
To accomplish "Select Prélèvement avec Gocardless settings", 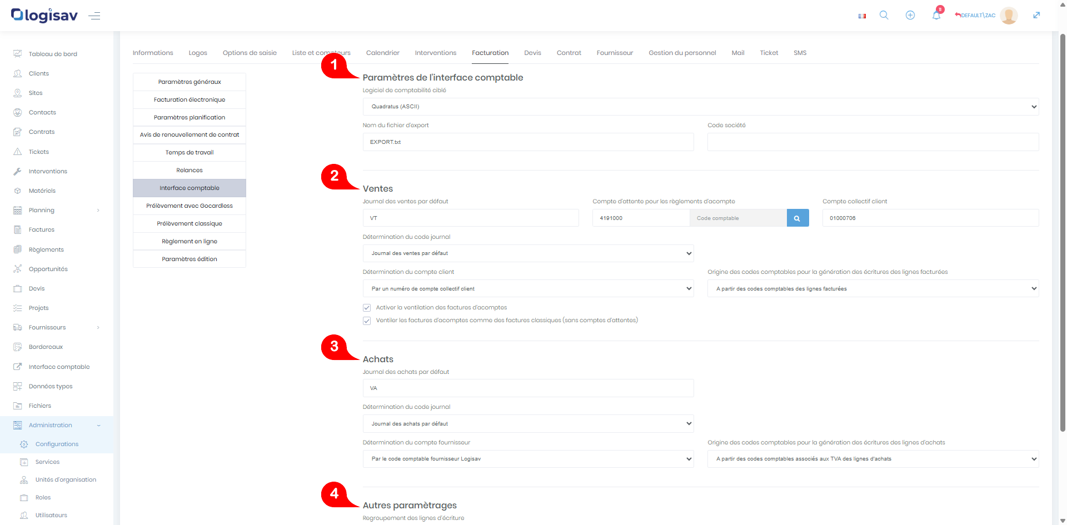I will [x=190, y=206].
